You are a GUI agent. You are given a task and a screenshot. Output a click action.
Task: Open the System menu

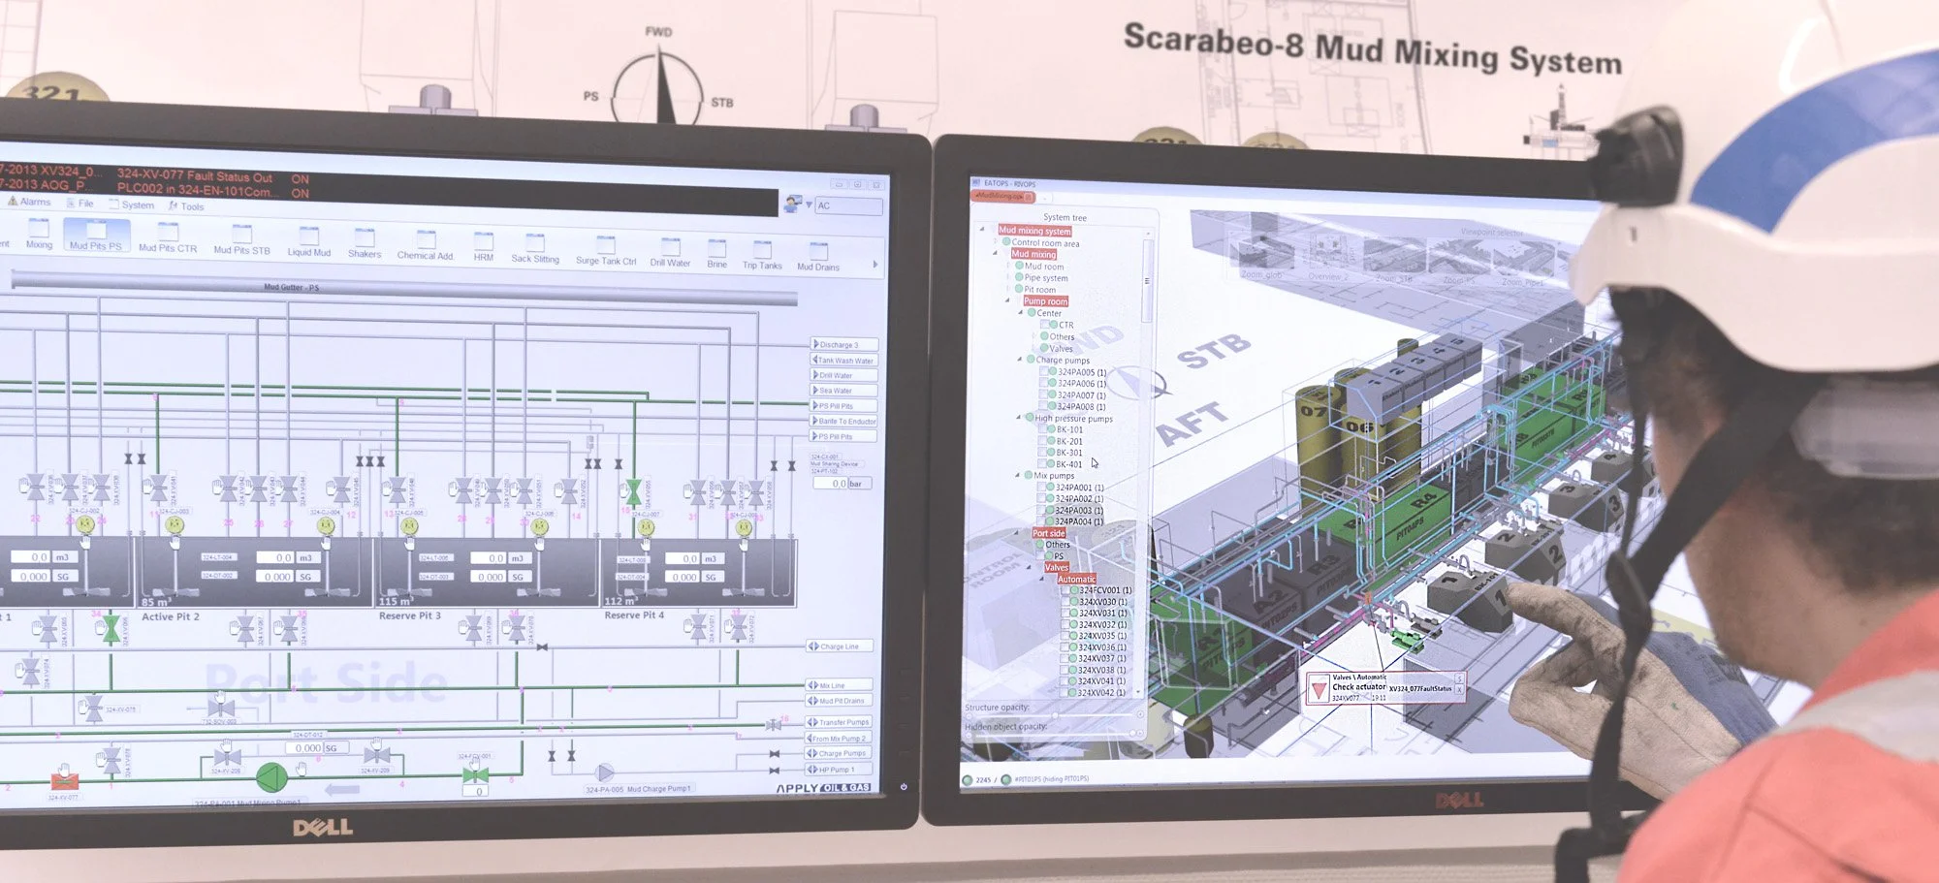(132, 205)
